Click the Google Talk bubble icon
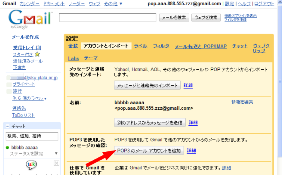 [31, 165]
